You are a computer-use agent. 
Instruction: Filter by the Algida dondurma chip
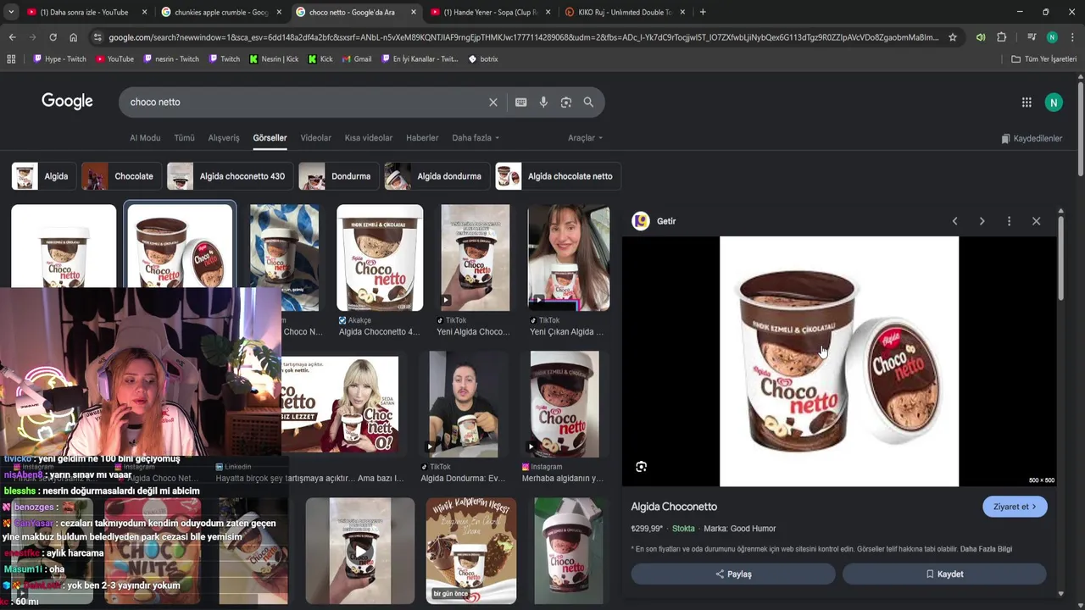coord(437,176)
